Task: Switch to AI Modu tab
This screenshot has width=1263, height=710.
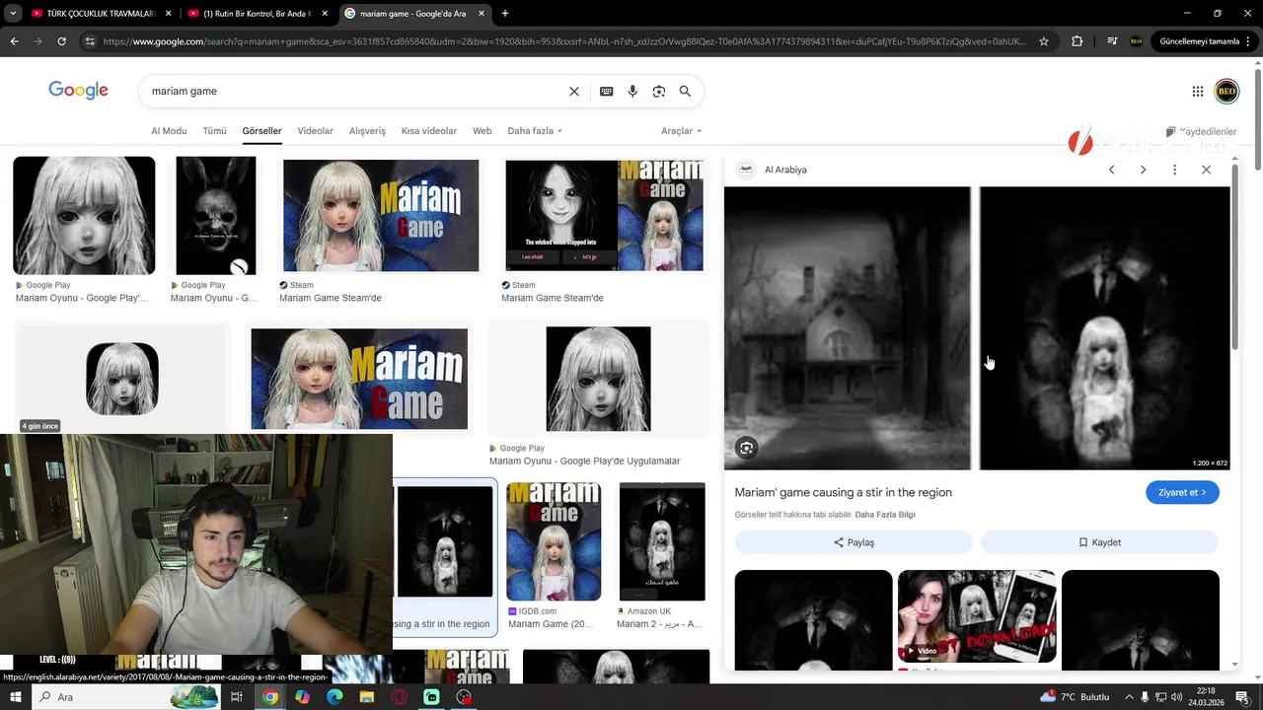Action: pyautogui.click(x=169, y=131)
